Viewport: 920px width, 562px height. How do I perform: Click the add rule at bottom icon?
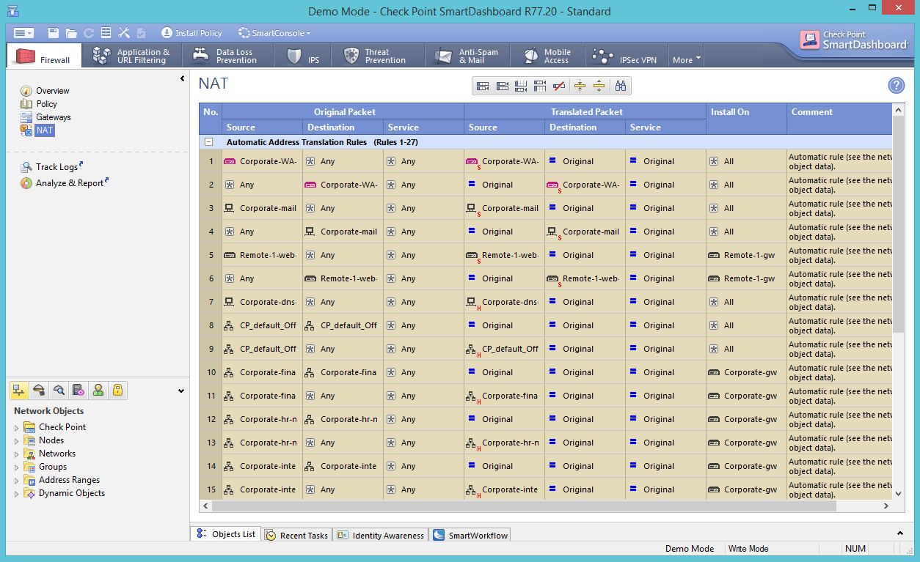coord(483,86)
